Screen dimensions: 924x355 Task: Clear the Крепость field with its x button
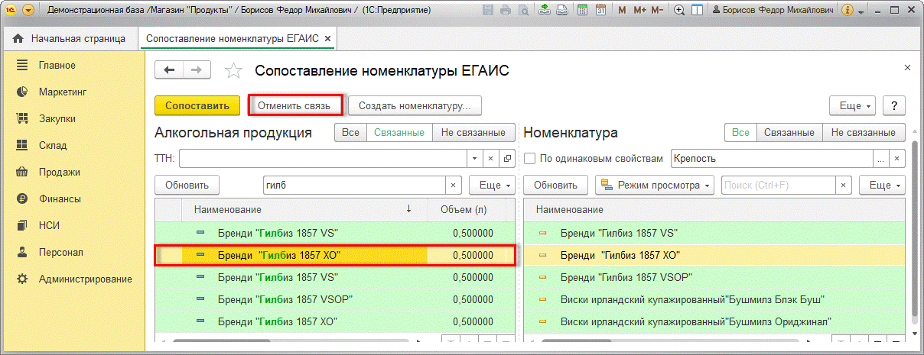(897, 159)
